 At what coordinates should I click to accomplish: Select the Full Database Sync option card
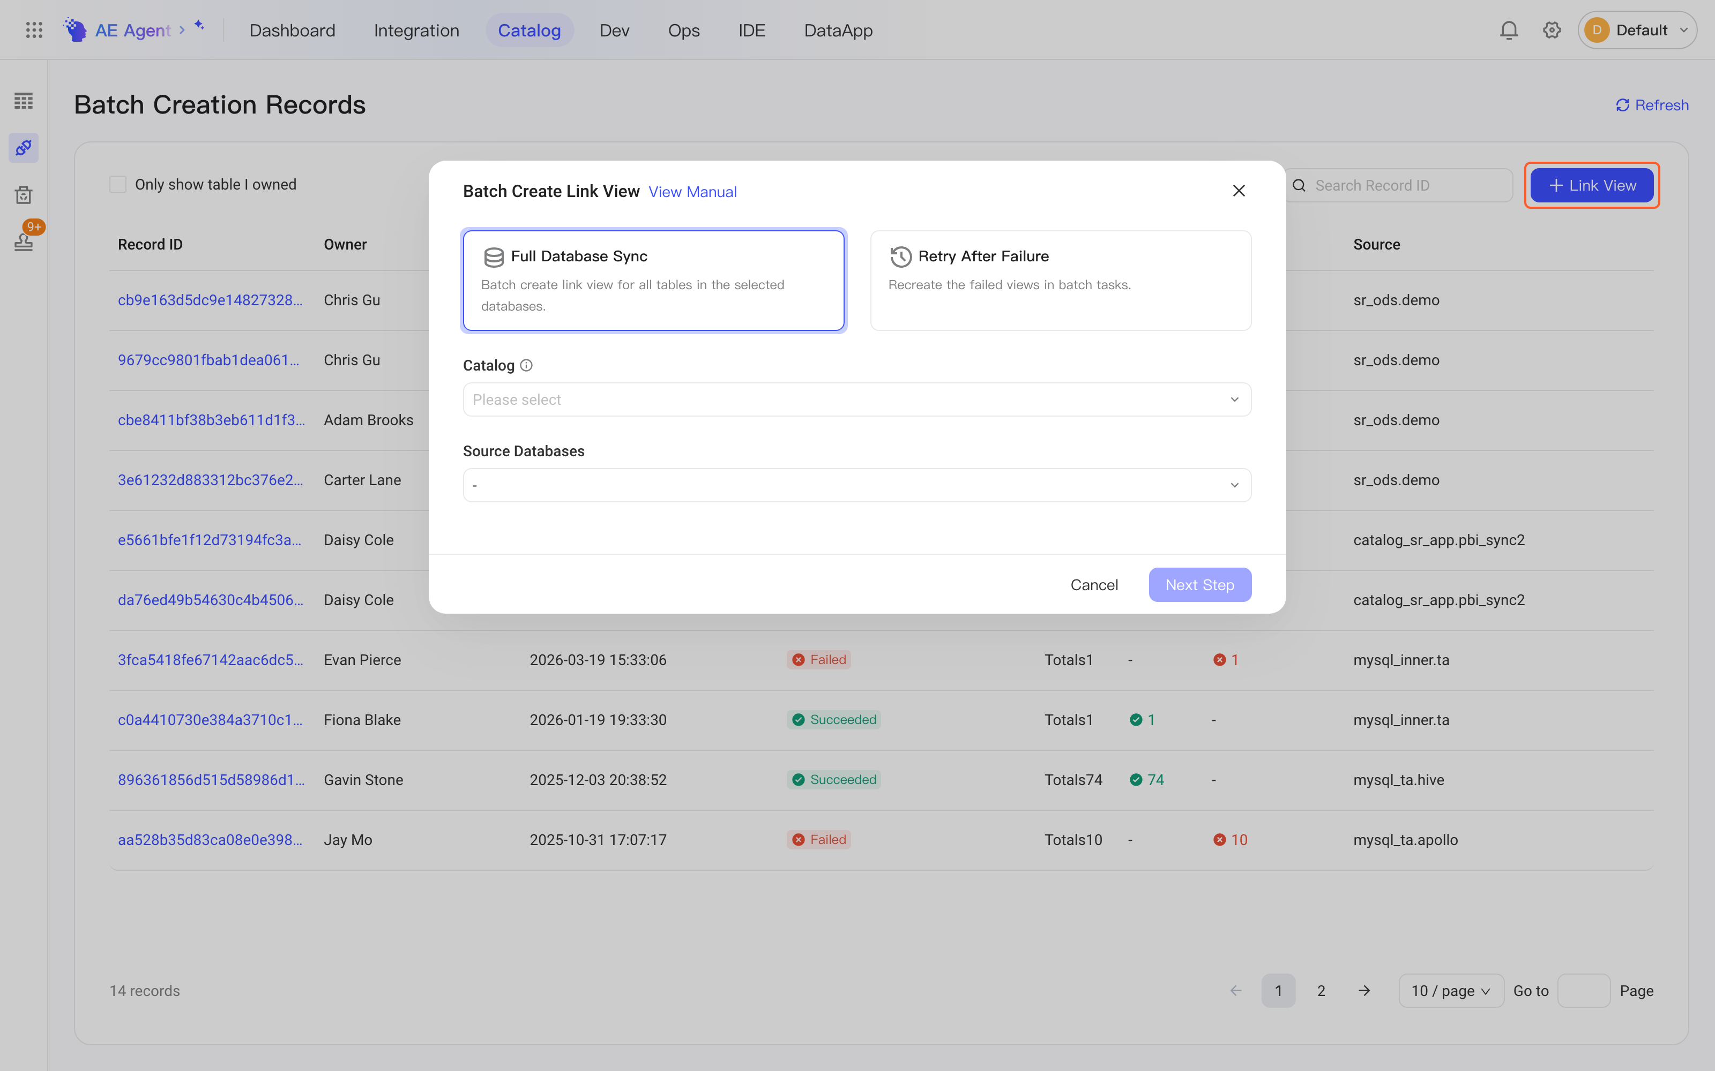click(x=653, y=281)
